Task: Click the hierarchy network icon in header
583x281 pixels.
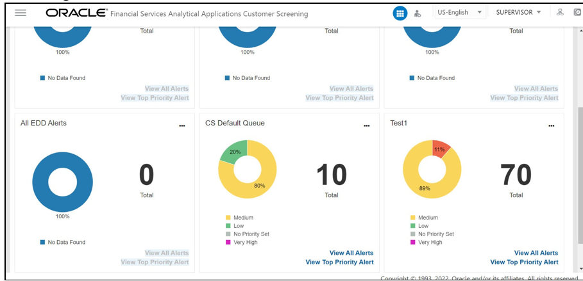Action: [560, 12]
